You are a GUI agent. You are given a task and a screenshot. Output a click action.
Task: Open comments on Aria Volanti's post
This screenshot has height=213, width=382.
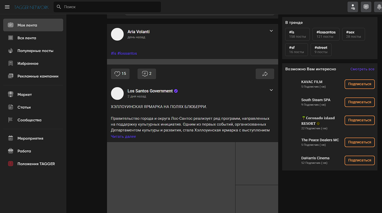[x=147, y=74]
